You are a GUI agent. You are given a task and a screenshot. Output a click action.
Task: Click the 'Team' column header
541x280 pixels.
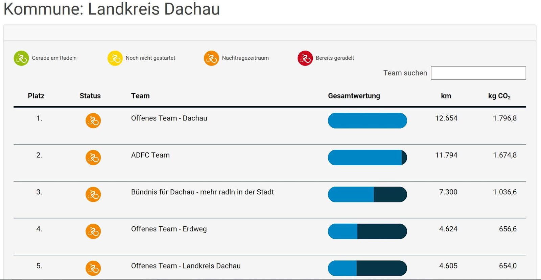pos(140,96)
